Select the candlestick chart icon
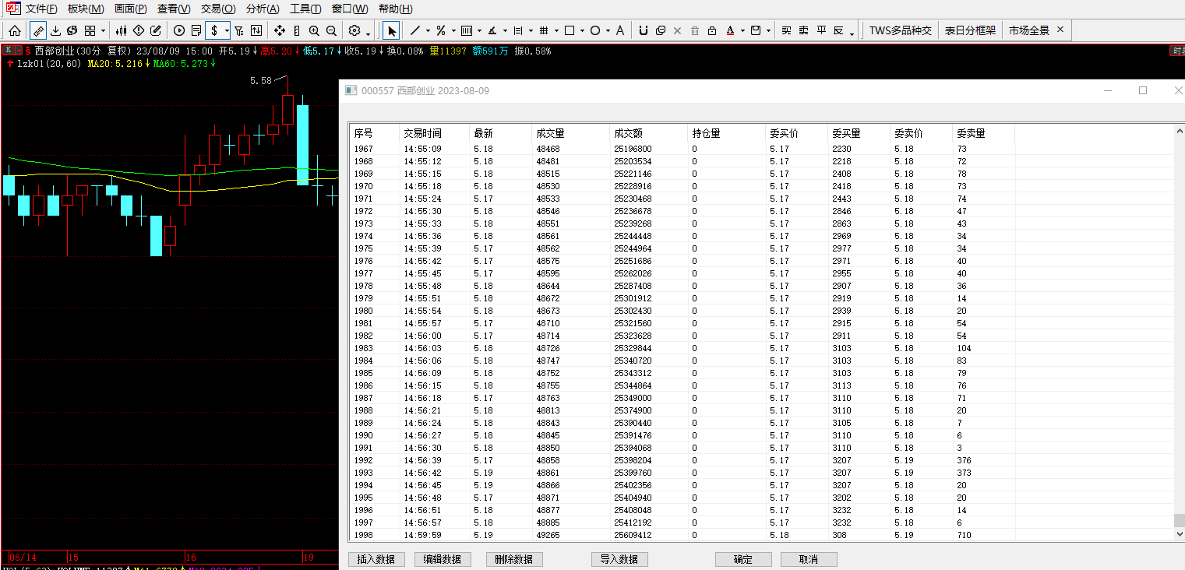The width and height of the screenshot is (1185, 570). [121, 30]
